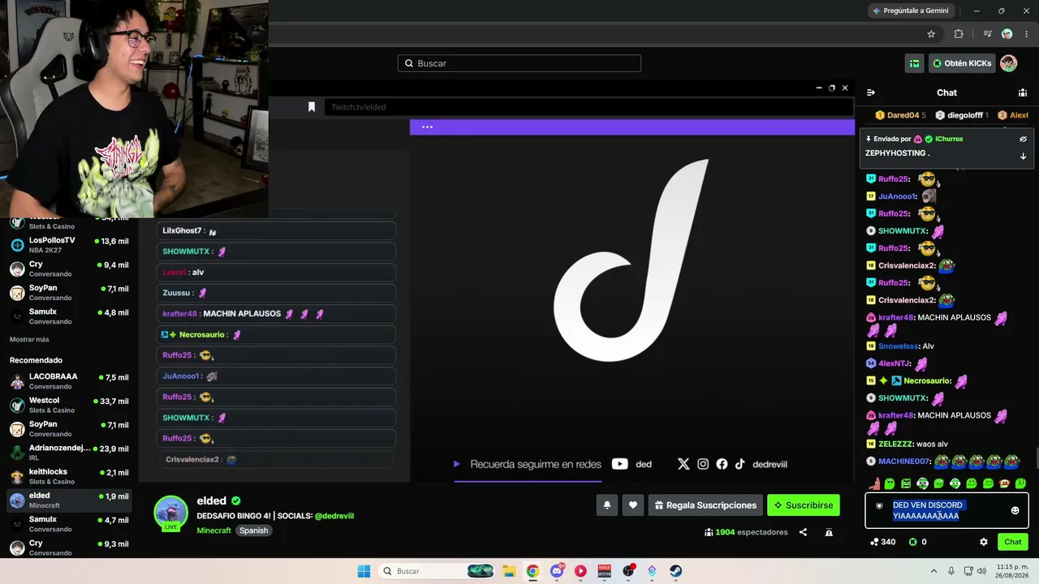Collapse the chat panel with the arrow icon
1039x584 pixels.
coord(871,92)
